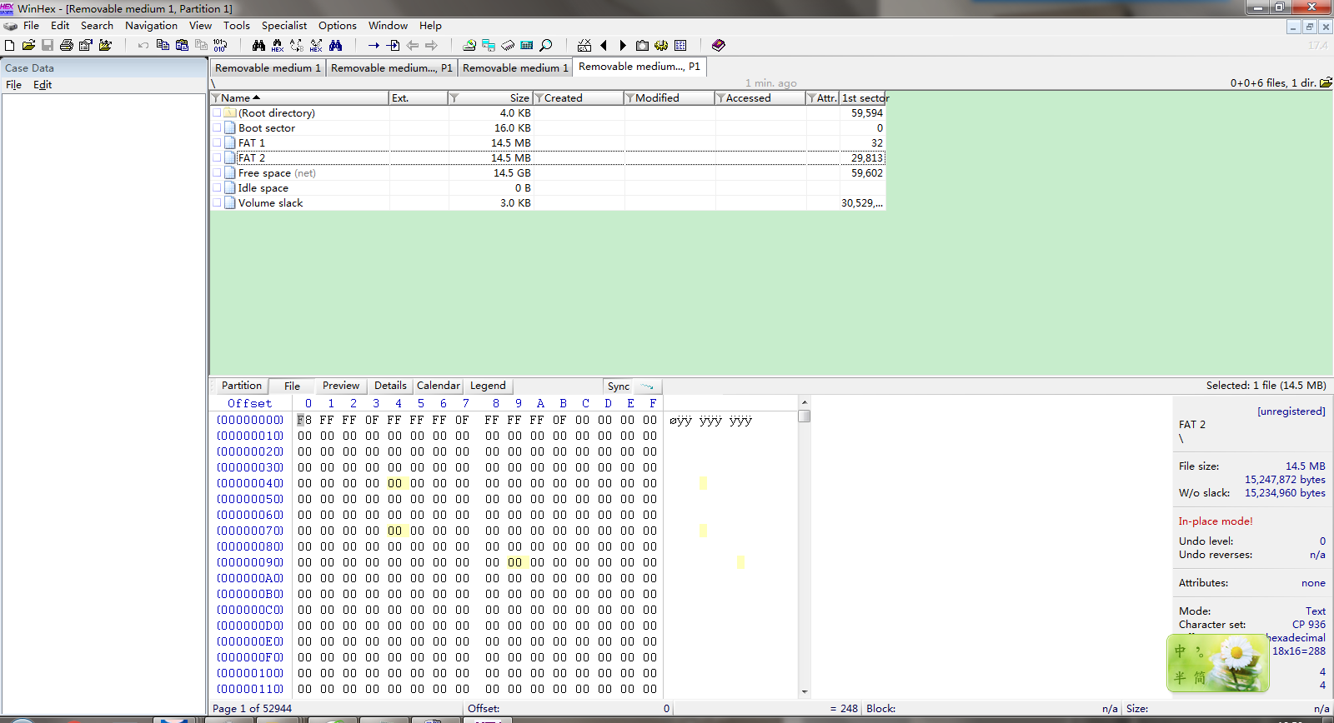Click the gear Options icon in toolbar
Screen dimensions: 1334x723
tap(661, 45)
